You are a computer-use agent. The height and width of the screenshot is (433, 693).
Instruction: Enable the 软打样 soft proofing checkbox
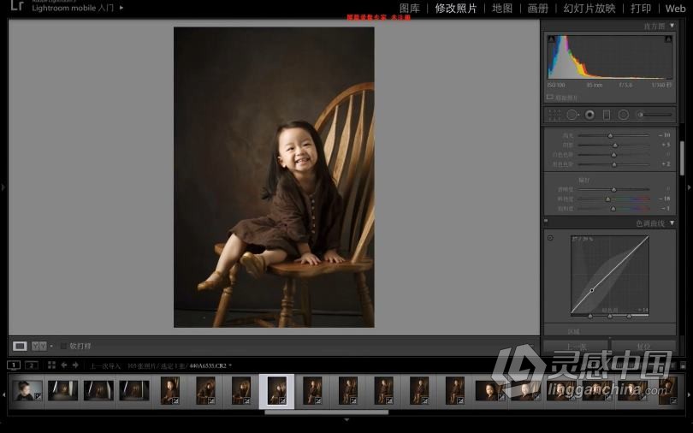(x=63, y=346)
